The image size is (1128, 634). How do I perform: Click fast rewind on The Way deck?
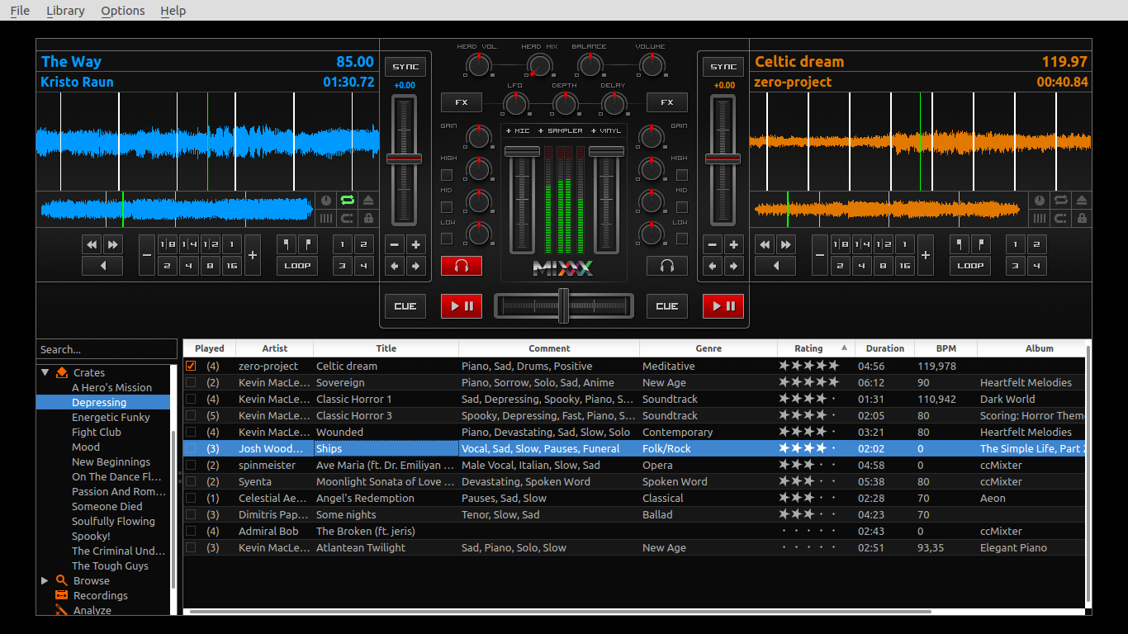(92, 244)
